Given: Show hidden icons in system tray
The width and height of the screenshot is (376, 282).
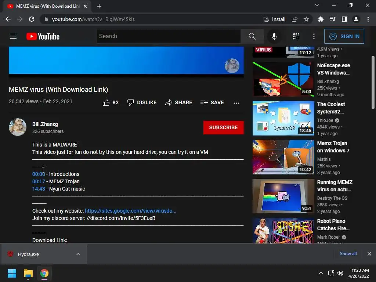Looking at the screenshot, I should coord(321,273).
